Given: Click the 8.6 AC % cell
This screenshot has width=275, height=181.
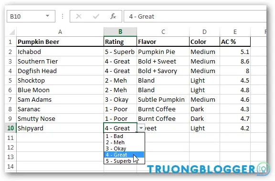Looking at the screenshot, I should click(x=235, y=61).
